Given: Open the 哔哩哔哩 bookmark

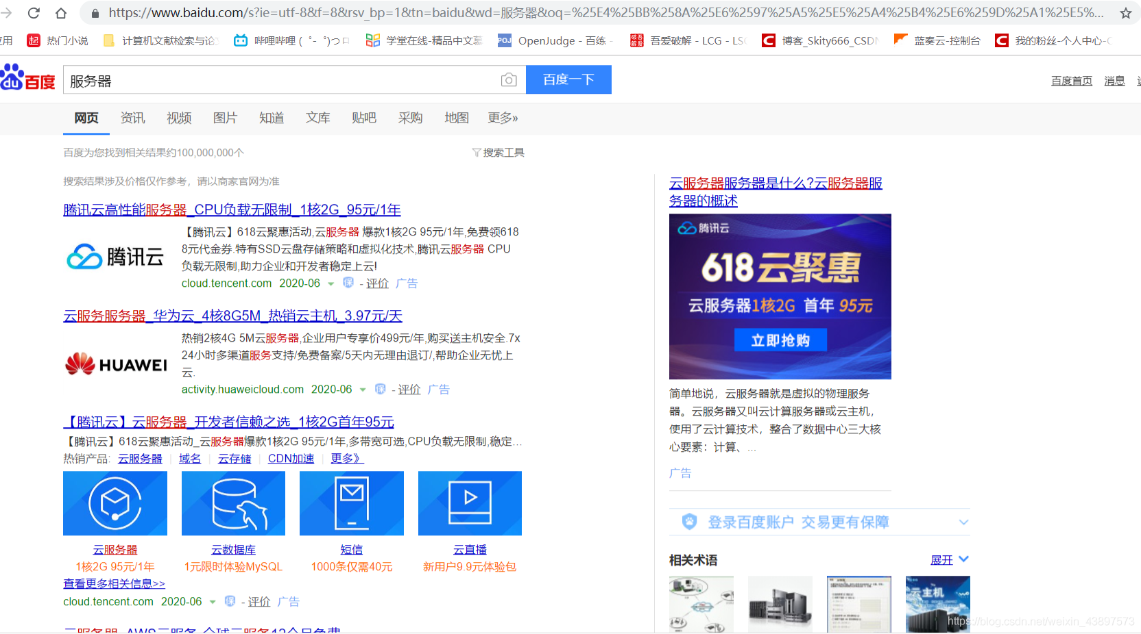Looking at the screenshot, I should coord(291,41).
